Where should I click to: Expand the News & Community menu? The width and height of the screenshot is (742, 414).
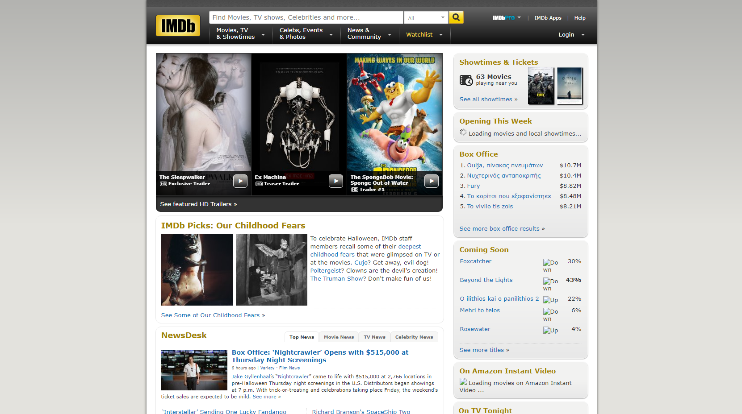click(369, 34)
